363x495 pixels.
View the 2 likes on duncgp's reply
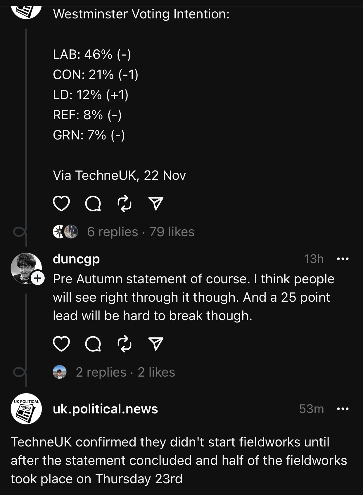click(x=156, y=372)
